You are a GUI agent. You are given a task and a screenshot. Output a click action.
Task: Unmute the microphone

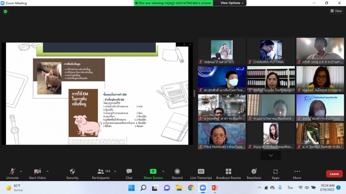coord(12,174)
